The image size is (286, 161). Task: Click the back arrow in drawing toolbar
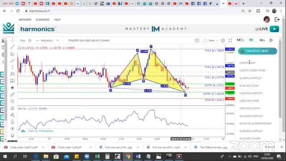pyautogui.click(x=13, y=88)
